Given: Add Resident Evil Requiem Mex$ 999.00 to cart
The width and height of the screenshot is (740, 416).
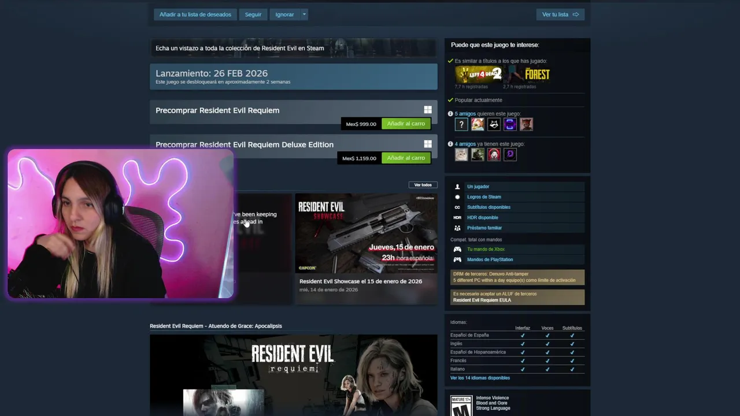Looking at the screenshot, I should 406,124.
